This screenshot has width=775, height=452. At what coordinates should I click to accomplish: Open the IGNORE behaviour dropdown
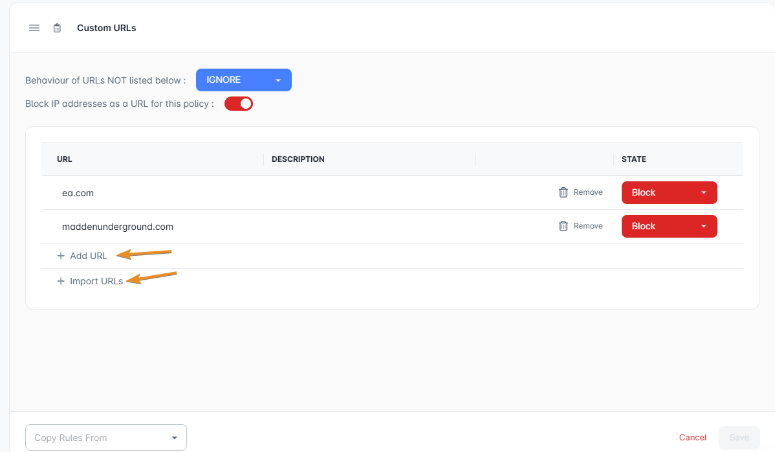click(244, 80)
